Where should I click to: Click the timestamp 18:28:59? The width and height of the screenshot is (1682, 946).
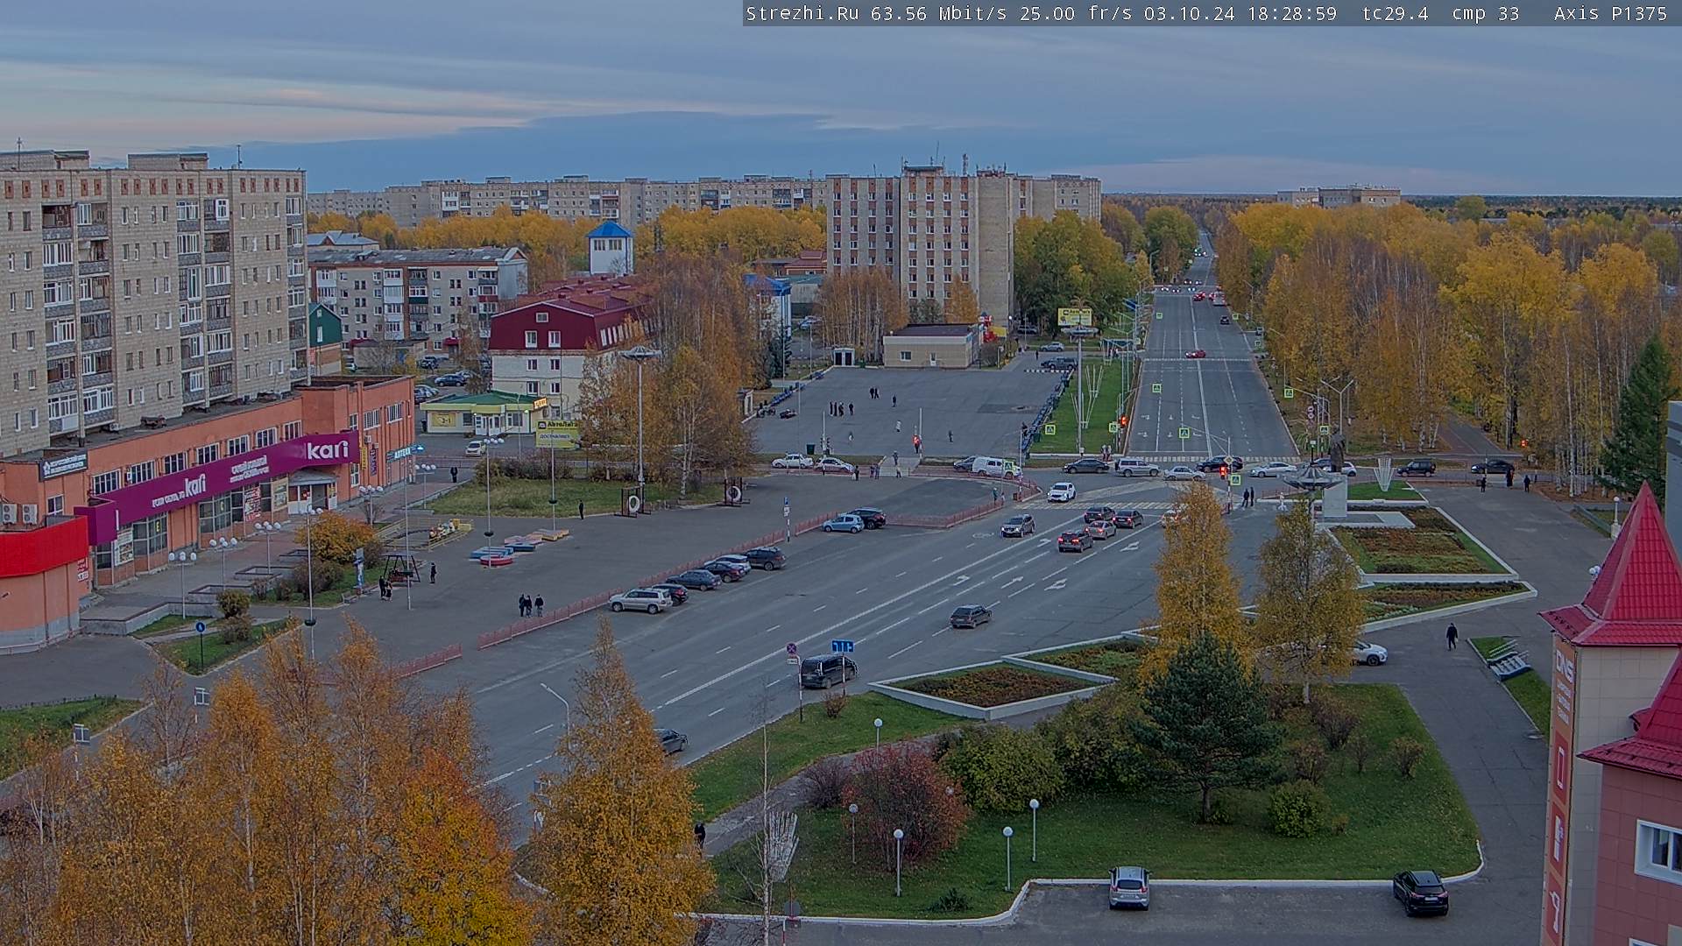[x=1291, y=13]
